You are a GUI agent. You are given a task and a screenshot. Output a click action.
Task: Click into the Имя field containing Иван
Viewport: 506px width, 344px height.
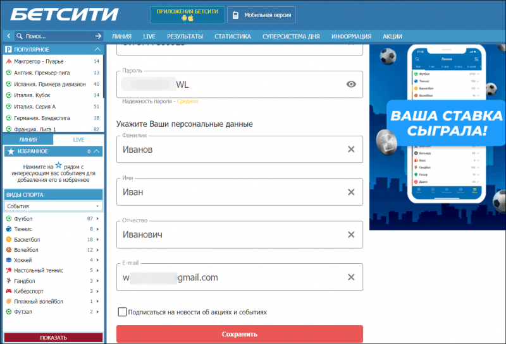[240, 192]
